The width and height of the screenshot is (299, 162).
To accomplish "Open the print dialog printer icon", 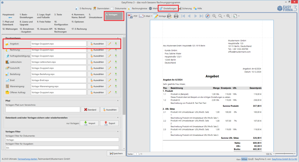I will point(176,16).
